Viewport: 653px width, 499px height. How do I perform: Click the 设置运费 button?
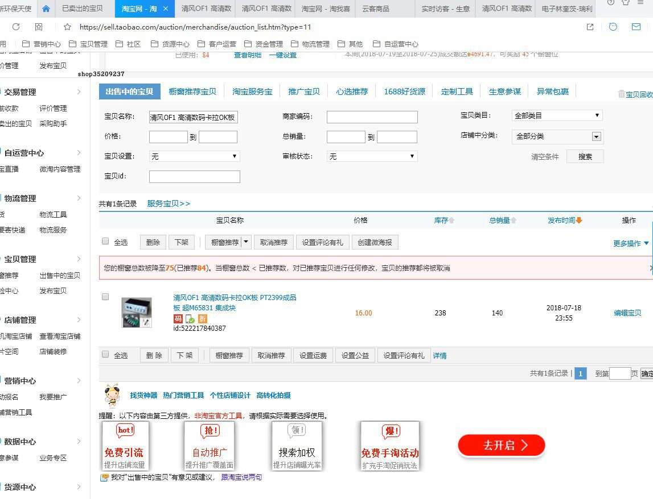click(313, 356)
